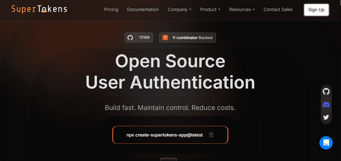The height and width of the screenshot is (161, 341).
Task: Open the Resources dropdown
Action: [x=242, y=9]
